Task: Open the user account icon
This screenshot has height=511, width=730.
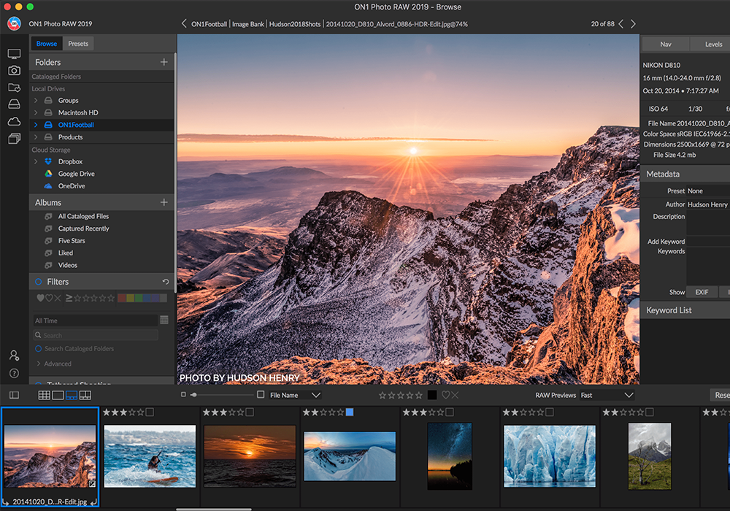Action: (x=14, y=356)
